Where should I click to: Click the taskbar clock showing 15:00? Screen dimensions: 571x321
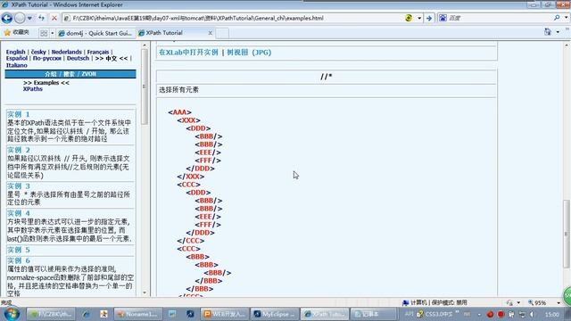[x=552, y=314]
